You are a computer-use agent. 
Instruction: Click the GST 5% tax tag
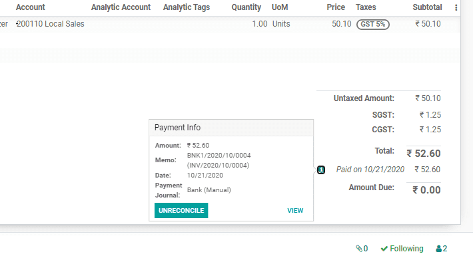pyautogui.click(x=373, y=25)
